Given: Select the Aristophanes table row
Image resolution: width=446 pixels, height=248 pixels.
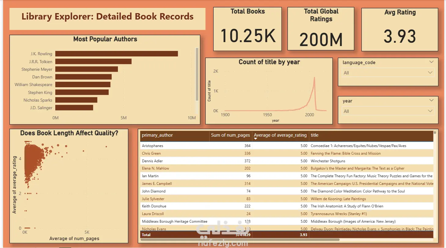Looking at the screenshot, I should (287, 146).
